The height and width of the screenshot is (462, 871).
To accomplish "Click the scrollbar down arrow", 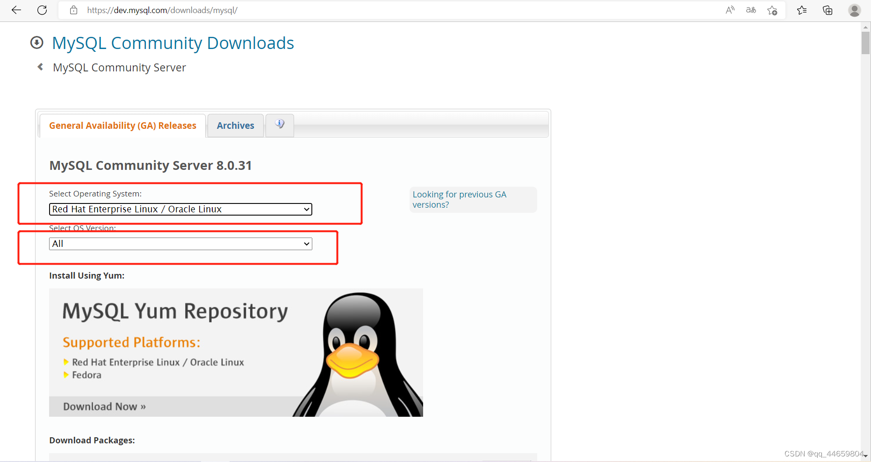I will tap(865, 456).
